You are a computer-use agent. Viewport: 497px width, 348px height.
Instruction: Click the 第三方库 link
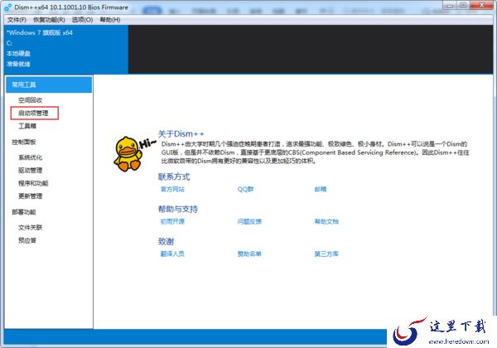(326, 254)
